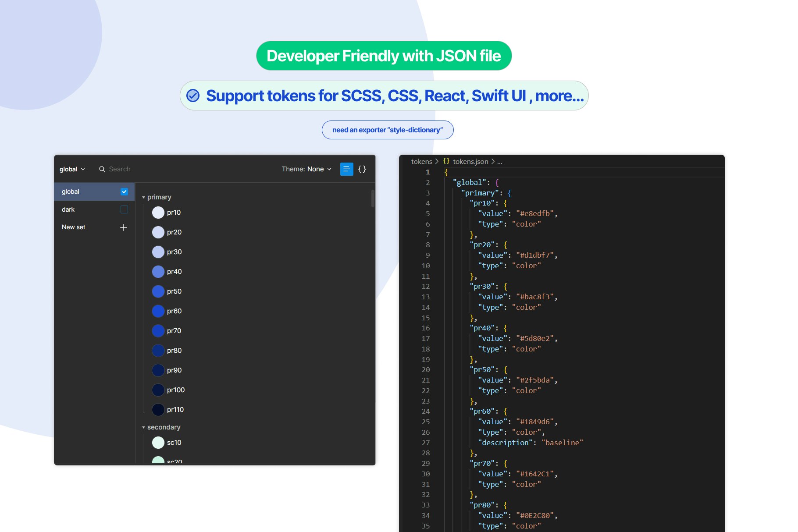798x532 pixels.
Task: Select the pr60 color swatch
Action: tap(158, 311)
